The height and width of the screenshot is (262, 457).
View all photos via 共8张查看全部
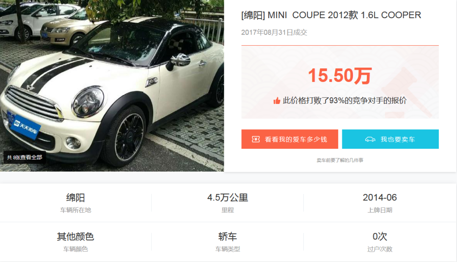[25, 158]
